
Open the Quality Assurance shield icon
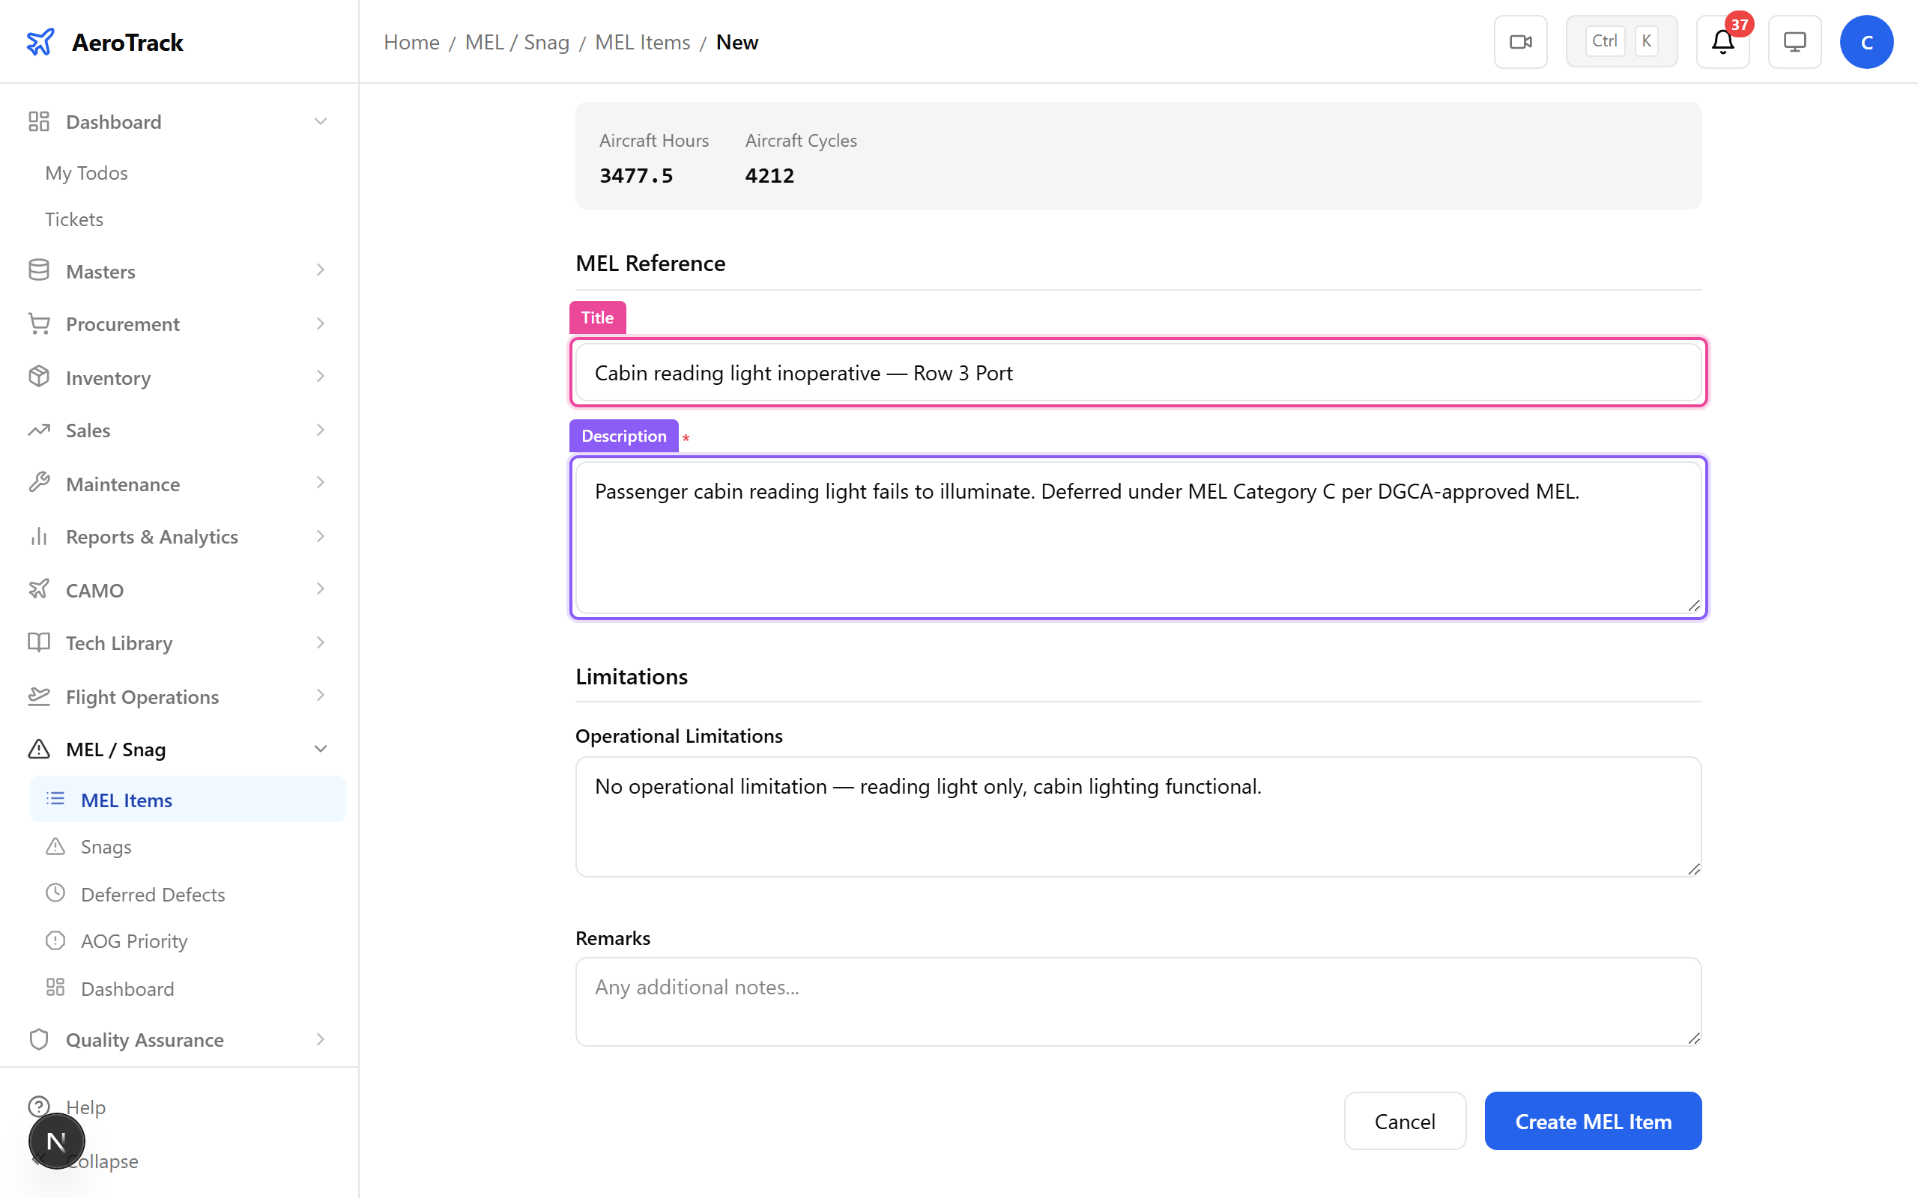pos(39,1039)
